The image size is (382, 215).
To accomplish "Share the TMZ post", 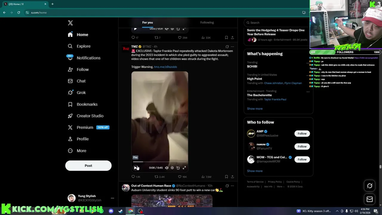I will [x=232, y=177].
